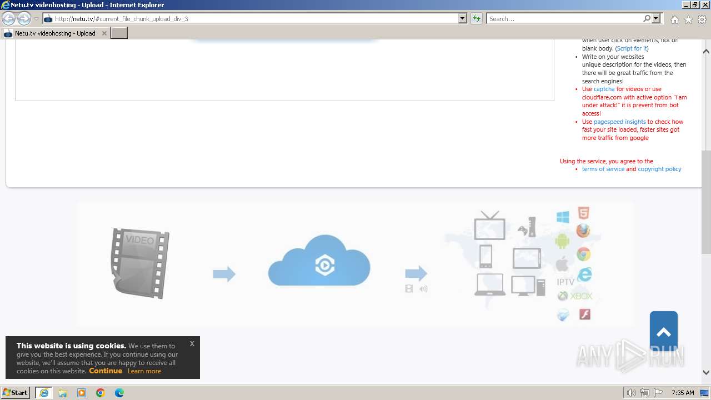The width and height of the screenshot is (711, 400).
Task: Click the XBOX logo icon
Action: pyautogui.click(x=575, y=296)
